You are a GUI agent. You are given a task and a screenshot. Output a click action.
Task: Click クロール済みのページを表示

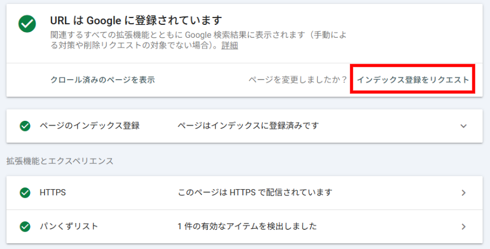click(x=102, y=80)
